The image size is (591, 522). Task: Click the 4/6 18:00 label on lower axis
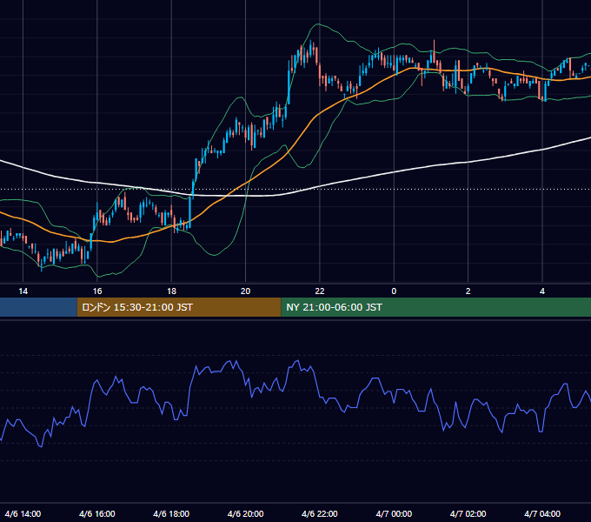(x=171, y=513)
